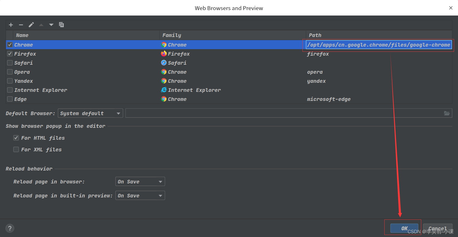
Task: Enable the Yandex browser checkbox
Action: pyautogui.click(x=10, y=81)
